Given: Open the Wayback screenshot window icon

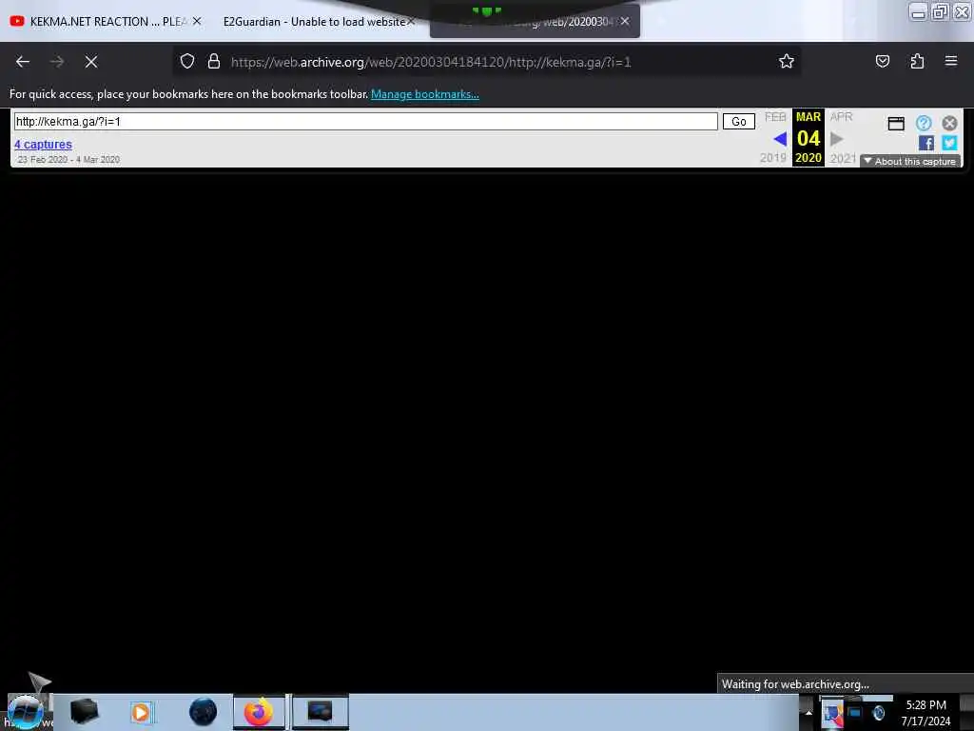Looking at the screenshot, I should [896, 124].
